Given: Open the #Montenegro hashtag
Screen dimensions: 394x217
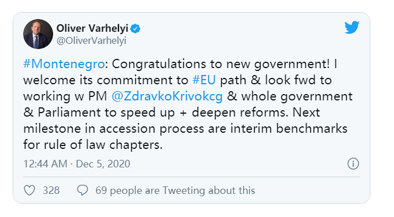Looking at the screenshot, I should (64, 64).
